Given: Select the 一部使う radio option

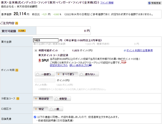Looking at the screenshot, I should tap(45, 74).
